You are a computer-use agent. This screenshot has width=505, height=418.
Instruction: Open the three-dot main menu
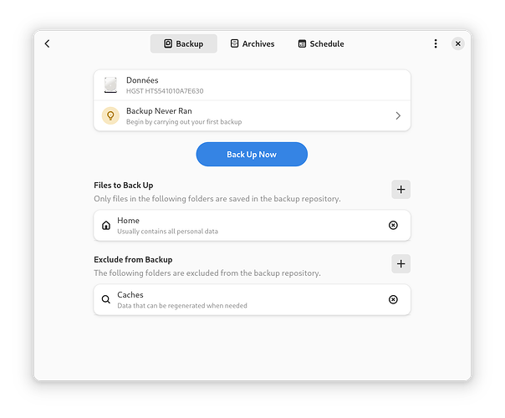coord(436,43)
